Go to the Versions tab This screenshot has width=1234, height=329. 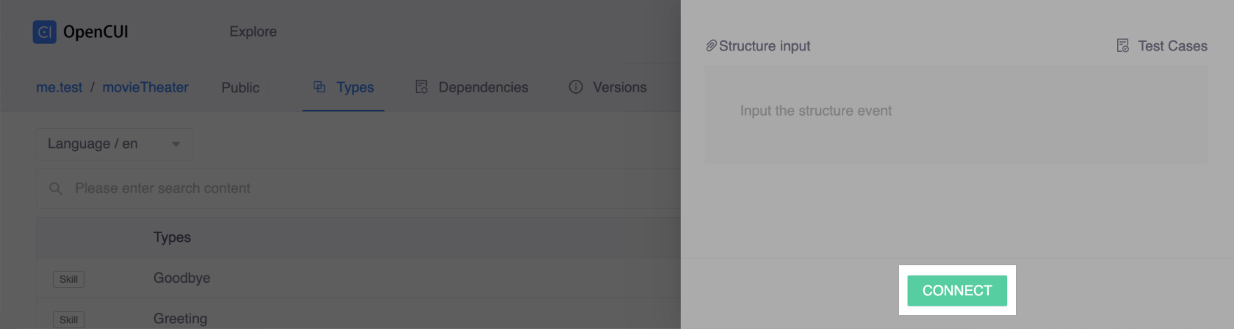619,87
